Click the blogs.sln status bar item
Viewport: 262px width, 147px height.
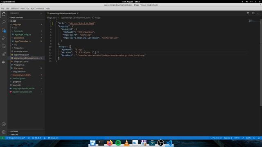click(53, 138)
